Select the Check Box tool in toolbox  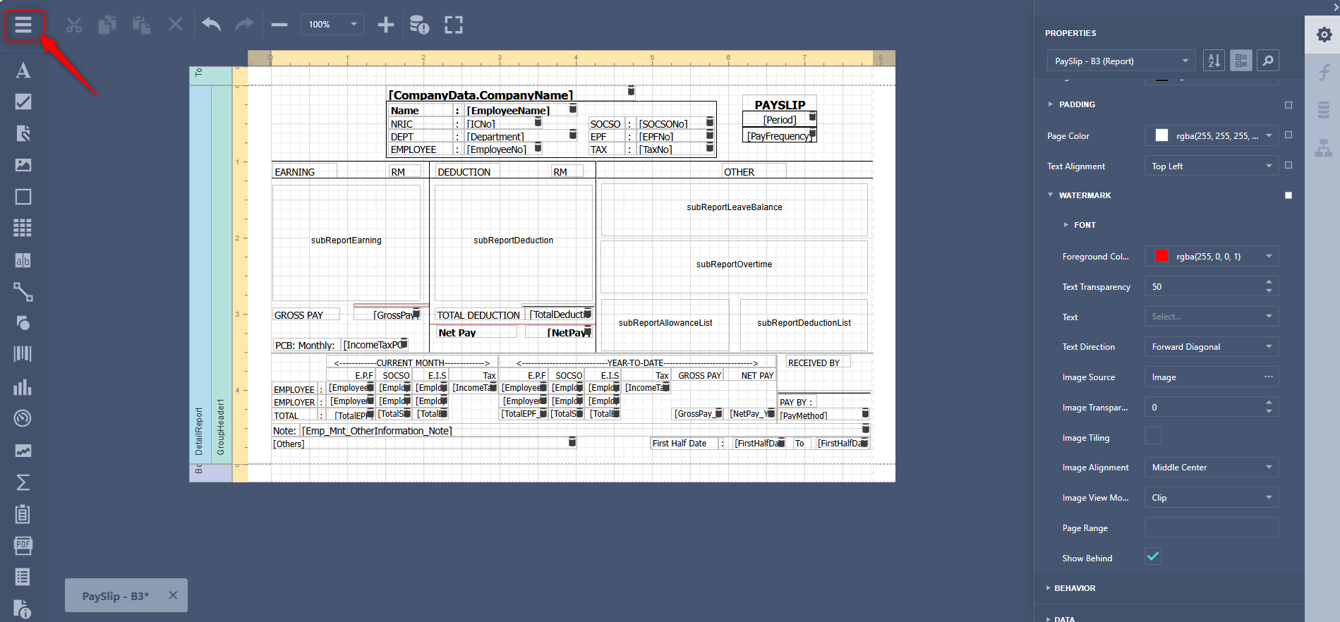click(x=23, y=102)
